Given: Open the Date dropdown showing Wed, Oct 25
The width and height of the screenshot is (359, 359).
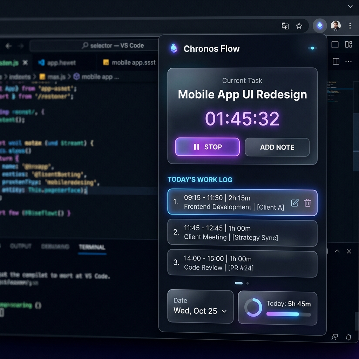Looking at the screenshot, I should pyautogui.click(x=200, y=306).
